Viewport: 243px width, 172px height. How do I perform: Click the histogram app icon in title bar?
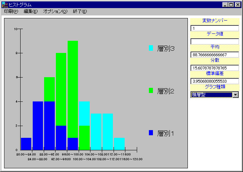pyautogui.click(x=5, y=5)
